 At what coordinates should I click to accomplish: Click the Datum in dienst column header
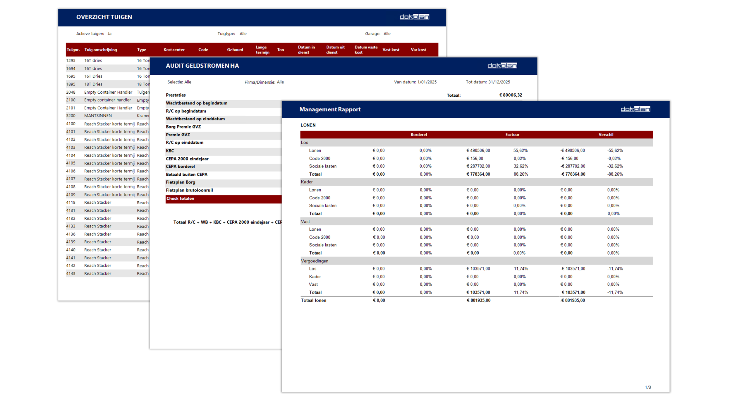coord(306,50)
